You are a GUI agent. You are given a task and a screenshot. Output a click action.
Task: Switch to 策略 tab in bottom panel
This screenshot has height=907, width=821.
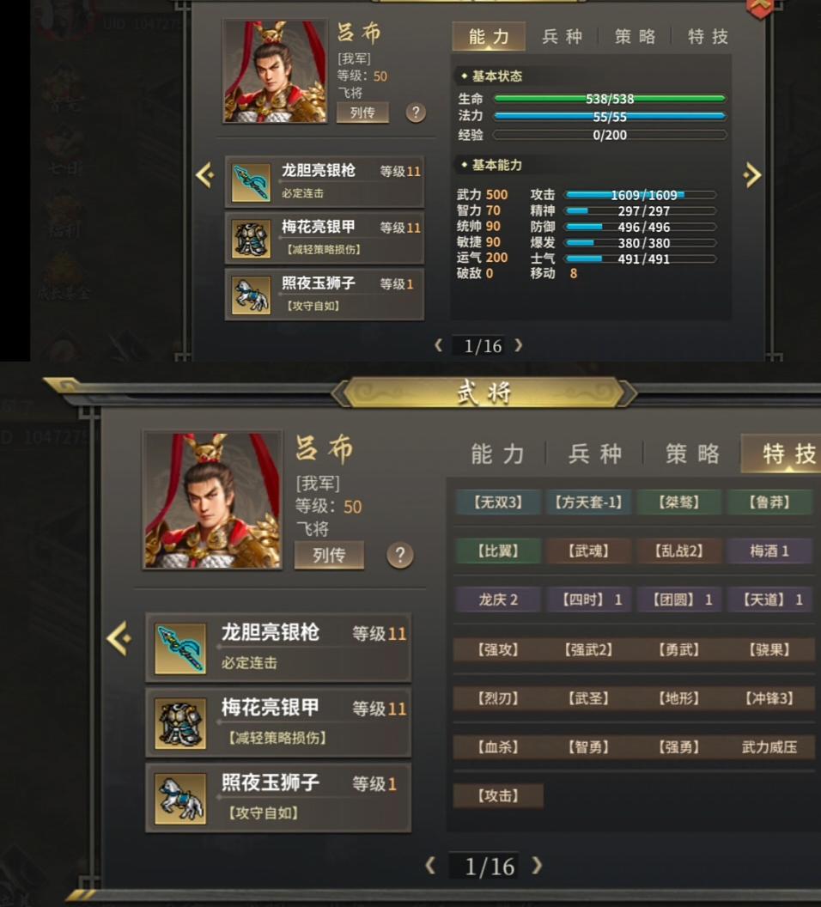pos(693,454)
